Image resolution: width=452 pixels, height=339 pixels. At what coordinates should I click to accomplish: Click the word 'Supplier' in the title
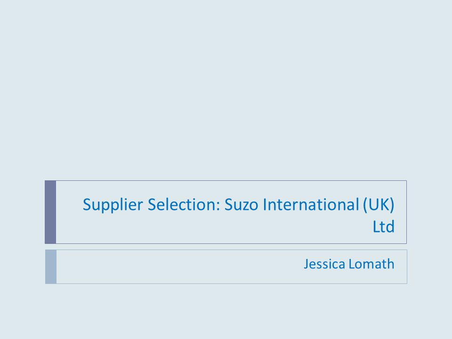coord(113,205)
